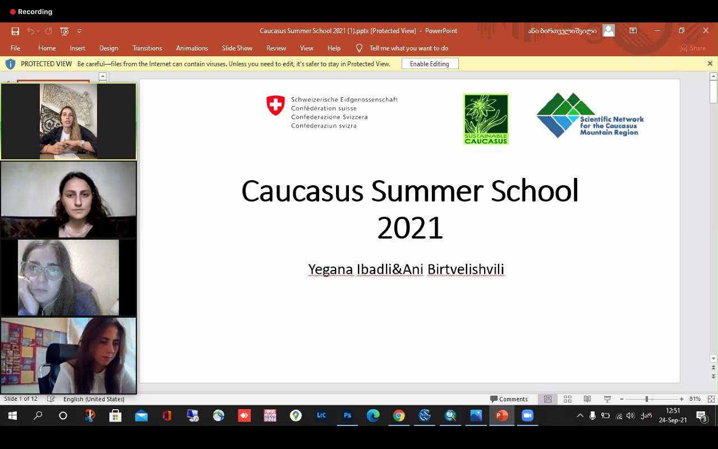The height and width of the screenshot is (449, 718).
Task: Expand the slide thumbnail pane scroll-up arrow
Action: pos(103,76)
